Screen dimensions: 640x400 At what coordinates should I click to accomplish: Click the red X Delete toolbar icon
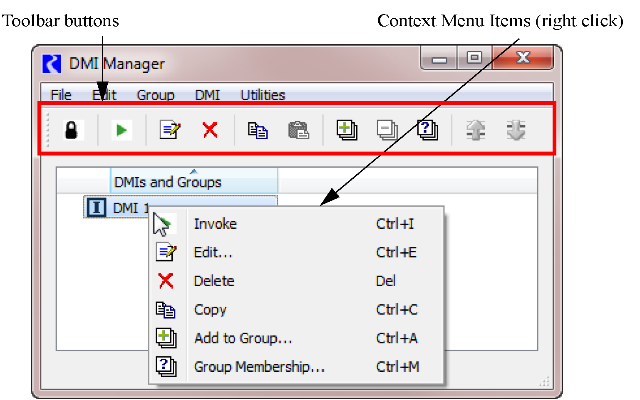(x=210, y=130)
